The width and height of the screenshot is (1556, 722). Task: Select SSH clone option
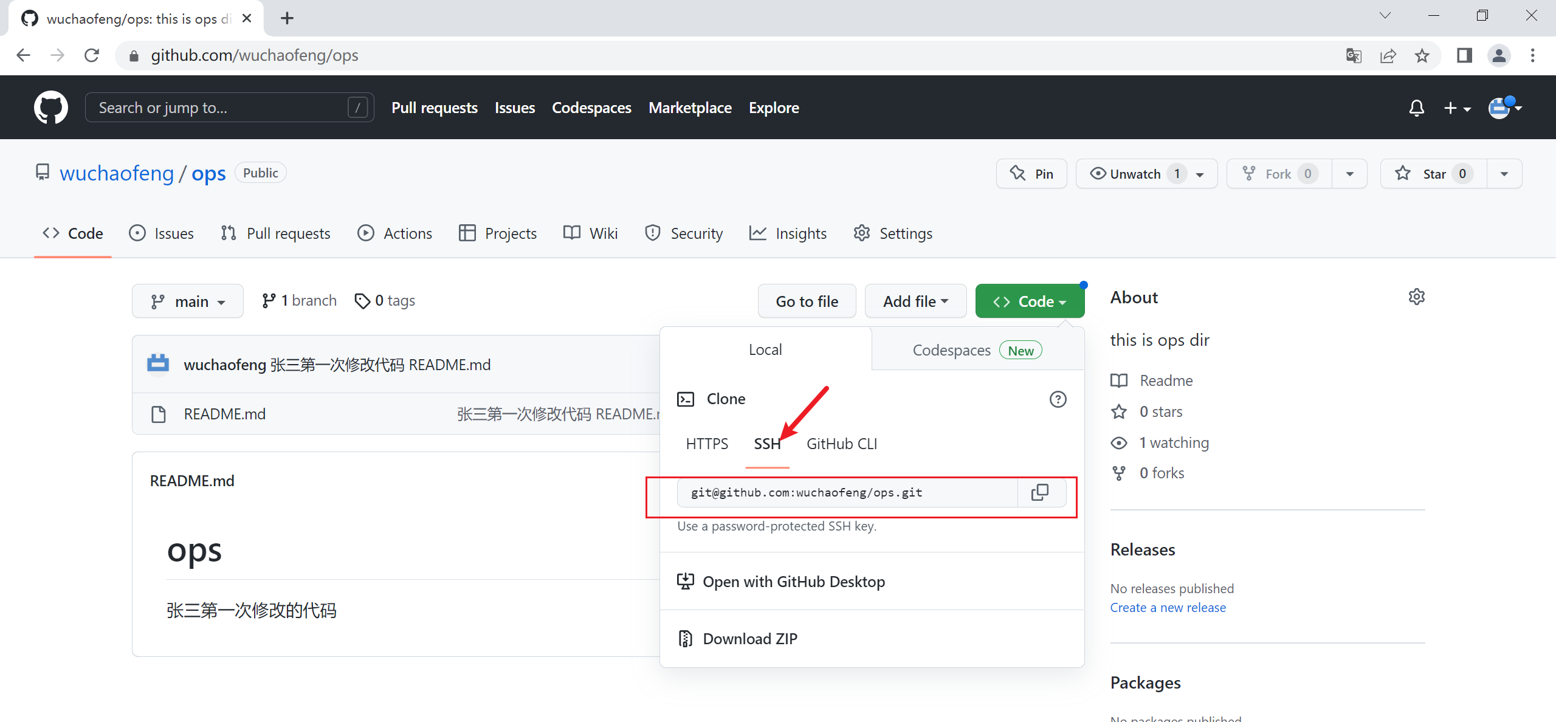[767, 444]
